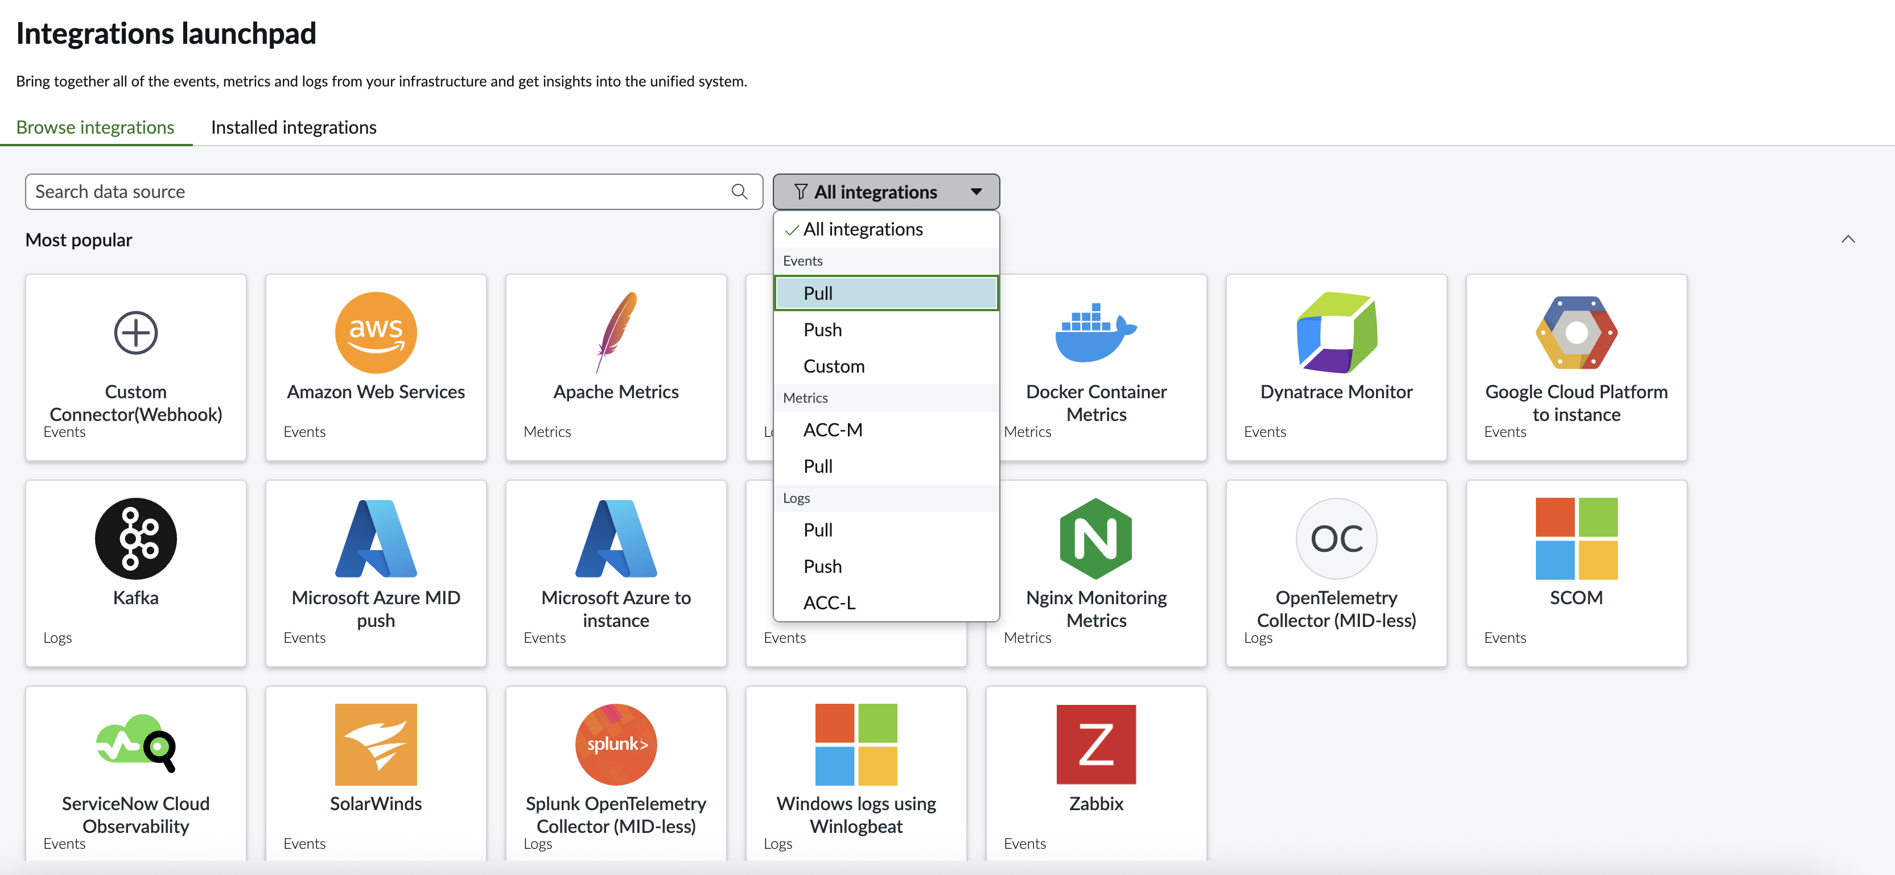Click the Google Cloud Platform hexagon logo
1895x875 pixels.
pos(1576,332)
